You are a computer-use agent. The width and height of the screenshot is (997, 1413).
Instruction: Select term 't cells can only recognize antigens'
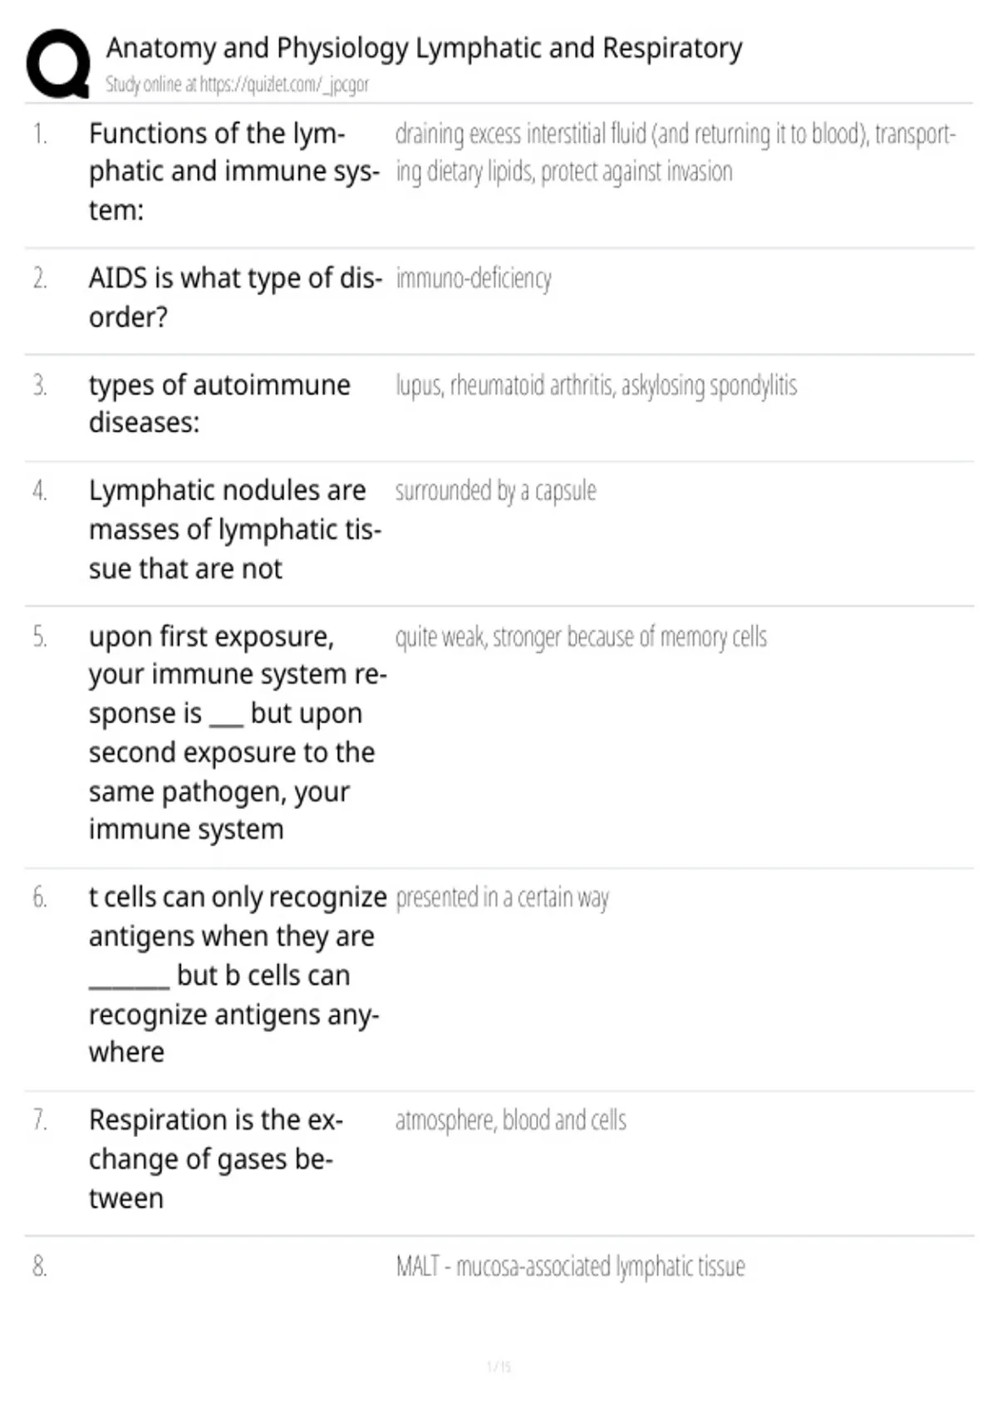[x=238, y=974]
